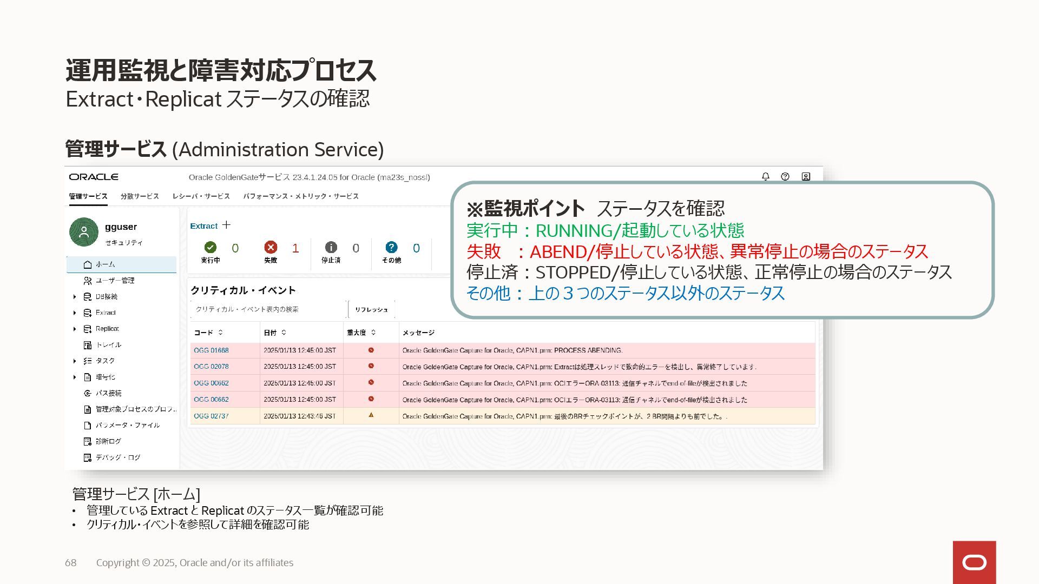Select ユーザー管理 in the sidebar
1039x584 pixels.
click(115, 281)
